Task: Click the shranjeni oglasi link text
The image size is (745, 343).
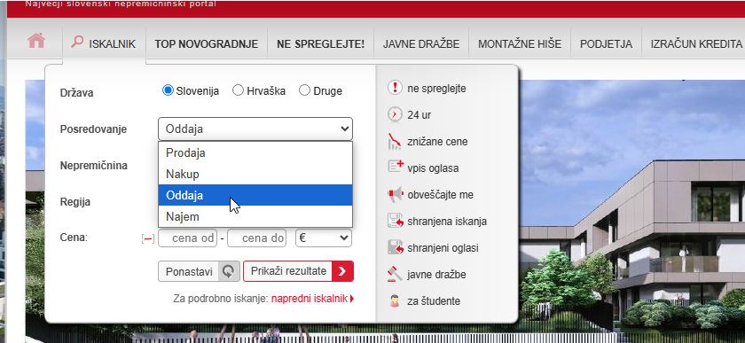Action: (x=443, y=248)
